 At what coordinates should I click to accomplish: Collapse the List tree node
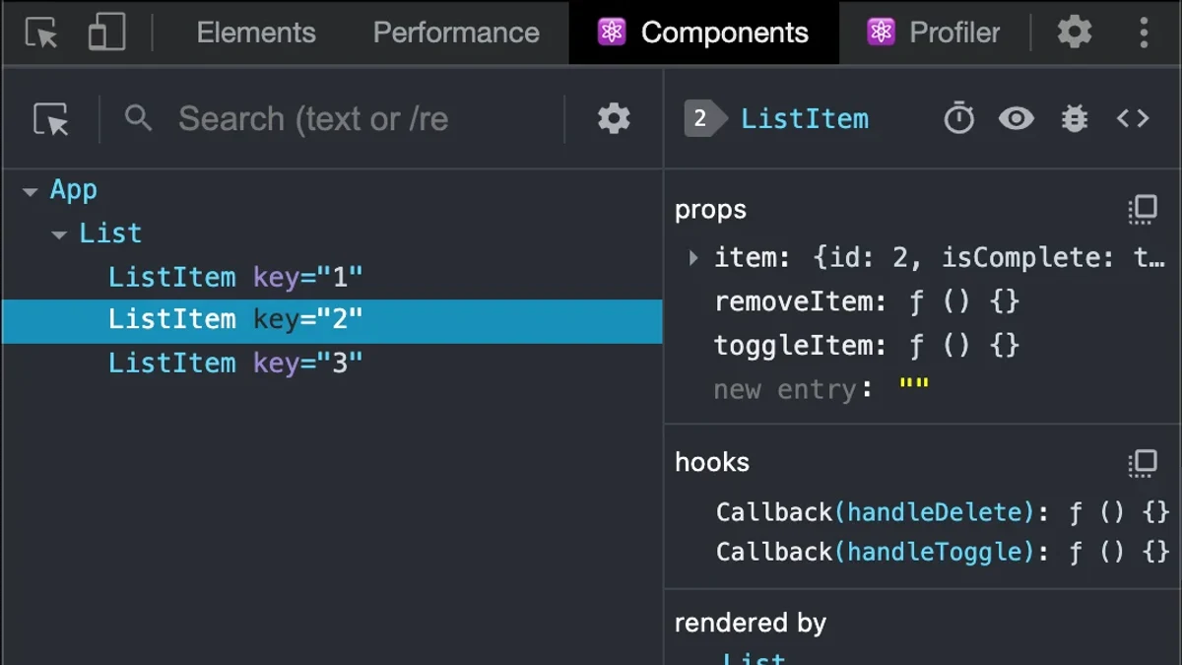coord(60,234)
